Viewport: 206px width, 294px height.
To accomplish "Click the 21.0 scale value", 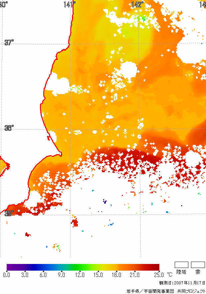I will [x=134, y=275].
